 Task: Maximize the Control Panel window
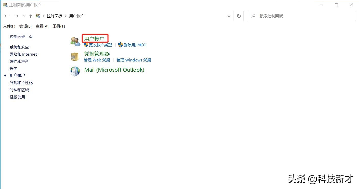[336, 5]
